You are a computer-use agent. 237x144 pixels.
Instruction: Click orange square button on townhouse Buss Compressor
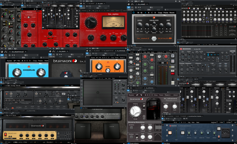point(170,133)
